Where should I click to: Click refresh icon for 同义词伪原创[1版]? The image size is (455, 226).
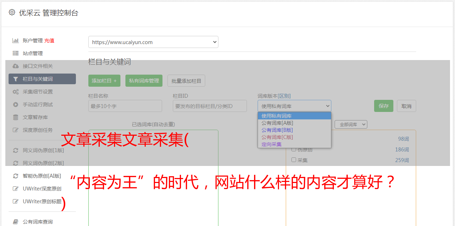click(16, 150)
